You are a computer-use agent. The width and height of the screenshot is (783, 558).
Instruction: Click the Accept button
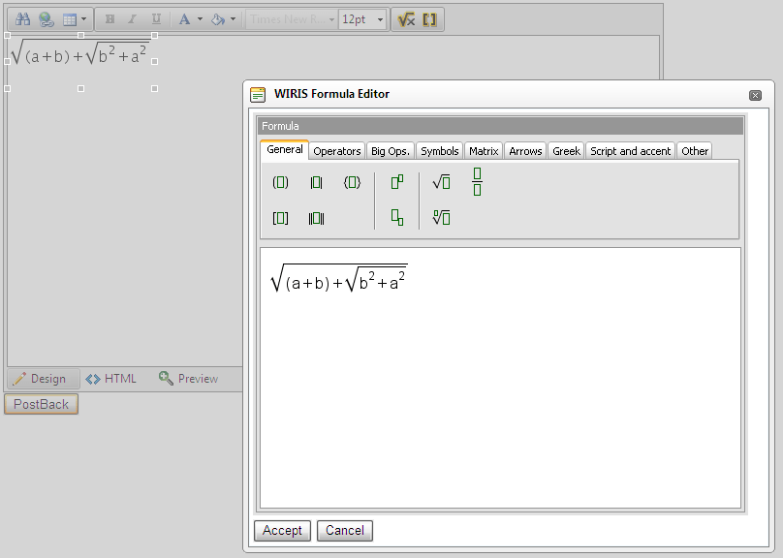point(282,531)
